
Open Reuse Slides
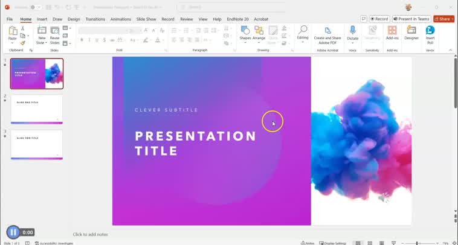[x=54, y=36]
